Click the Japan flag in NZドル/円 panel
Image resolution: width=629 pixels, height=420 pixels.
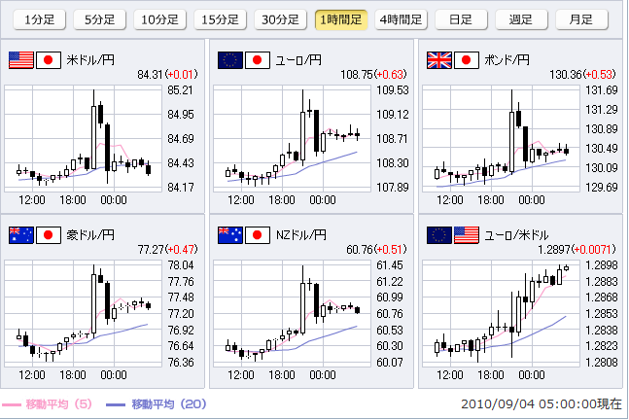click(259, 234)
